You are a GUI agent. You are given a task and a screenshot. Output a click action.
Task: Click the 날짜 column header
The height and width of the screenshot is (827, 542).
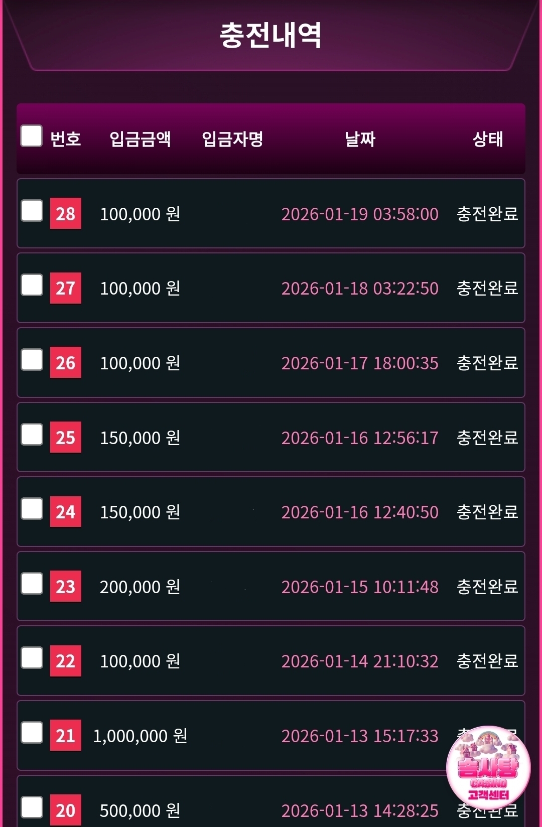[360, 139]
